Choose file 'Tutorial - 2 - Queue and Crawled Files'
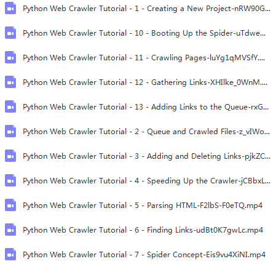Image resolution: width=276 pixels, height=264 pixels. (x=146, y=132)
